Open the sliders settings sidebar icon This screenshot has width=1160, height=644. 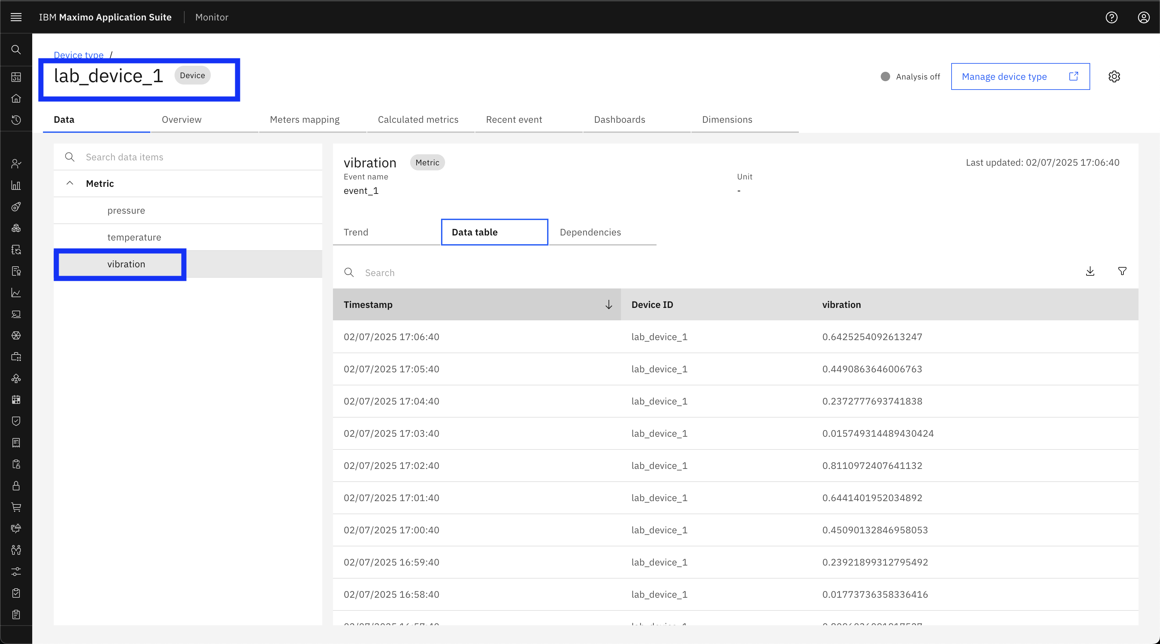16,572
